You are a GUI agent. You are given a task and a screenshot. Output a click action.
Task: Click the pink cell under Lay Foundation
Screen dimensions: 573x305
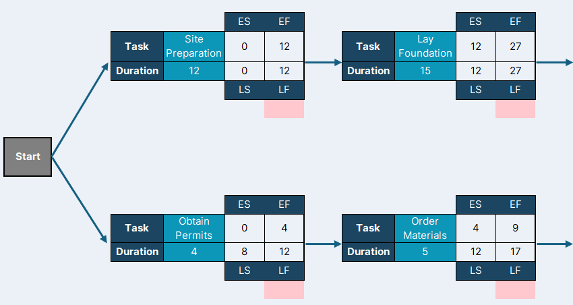tap(515, 109)
